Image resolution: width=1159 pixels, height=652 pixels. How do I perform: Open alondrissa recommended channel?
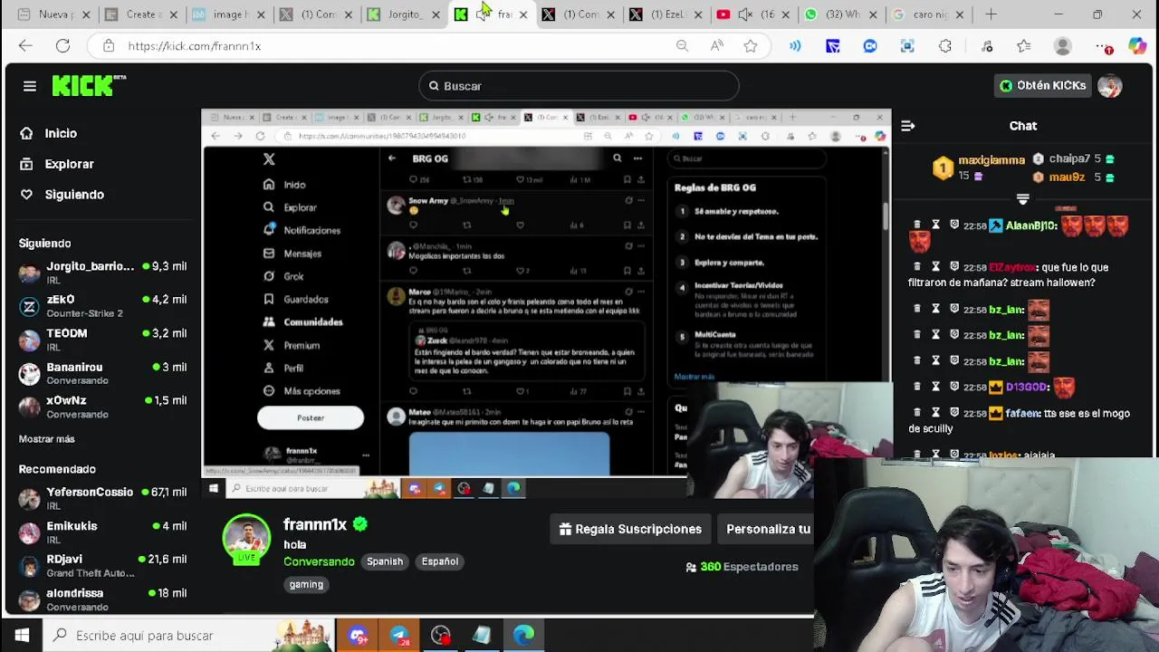101,599
